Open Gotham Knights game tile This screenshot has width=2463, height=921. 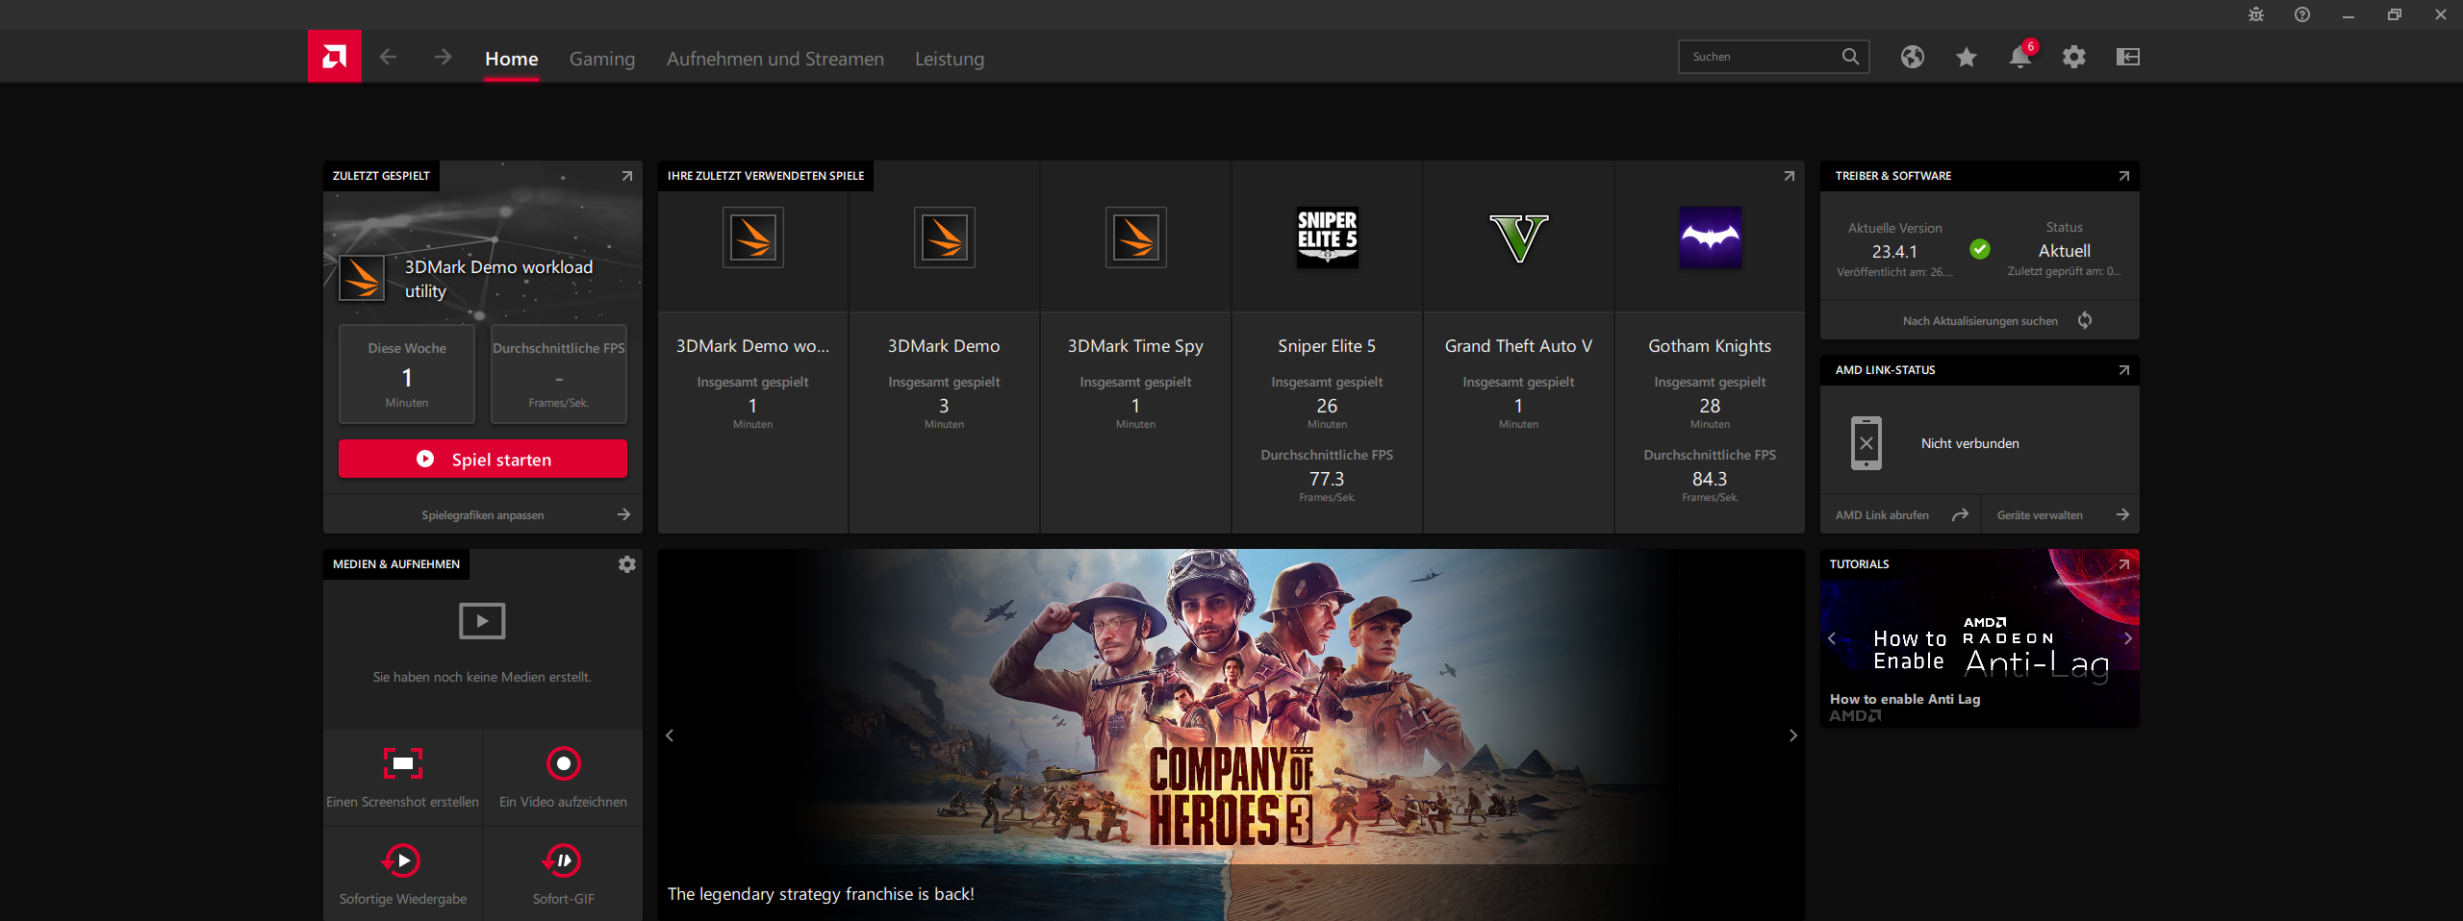1711,347
